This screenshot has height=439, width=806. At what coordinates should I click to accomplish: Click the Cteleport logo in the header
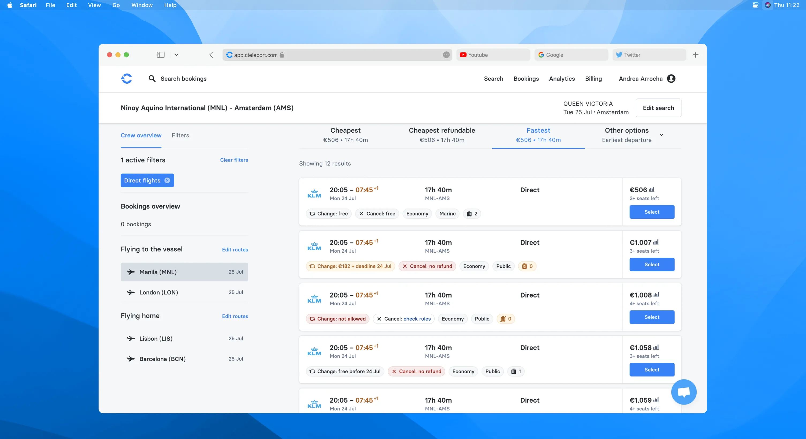pyautogui.click(x=126, y=79)
